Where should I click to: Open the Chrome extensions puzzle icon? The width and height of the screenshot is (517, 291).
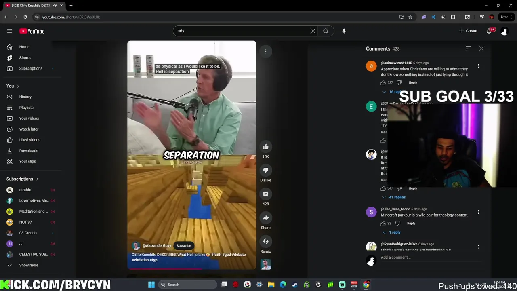(453, 17)
